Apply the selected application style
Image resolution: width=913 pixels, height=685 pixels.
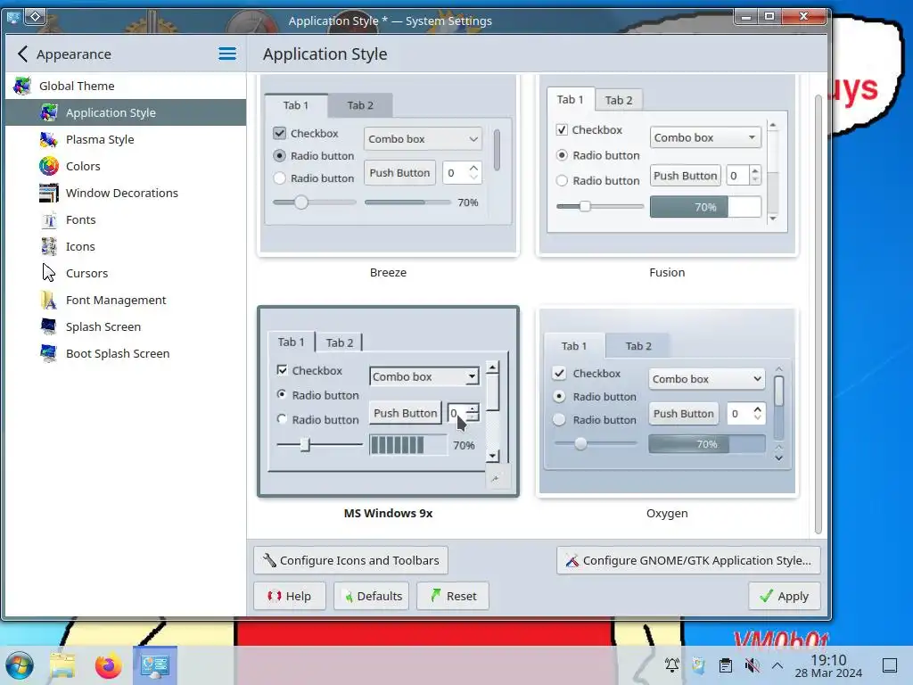(x=785, y=596)
